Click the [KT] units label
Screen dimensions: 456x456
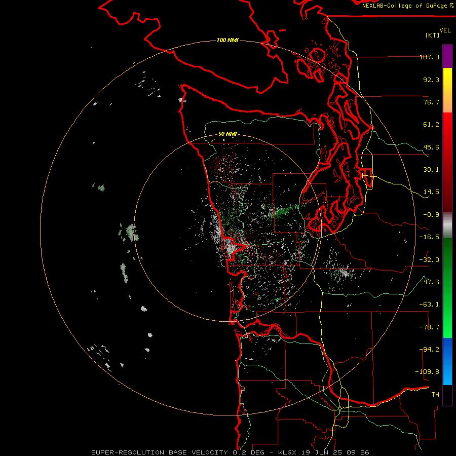click(x=433, y=35)
